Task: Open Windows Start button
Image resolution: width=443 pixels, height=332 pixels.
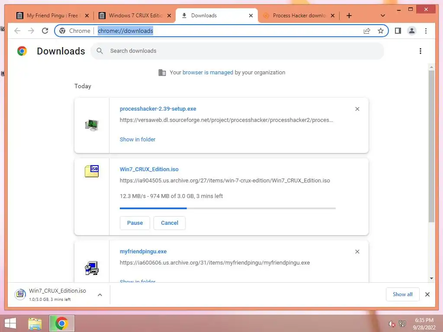Action: tap(10, 323)
